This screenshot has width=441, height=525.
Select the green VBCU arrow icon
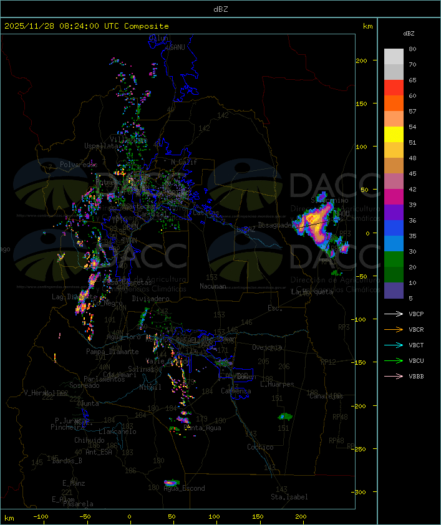point(394,360)
